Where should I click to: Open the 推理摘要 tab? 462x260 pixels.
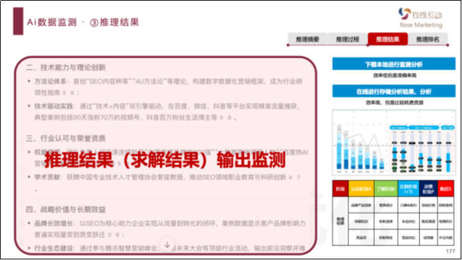pos(307,39)
